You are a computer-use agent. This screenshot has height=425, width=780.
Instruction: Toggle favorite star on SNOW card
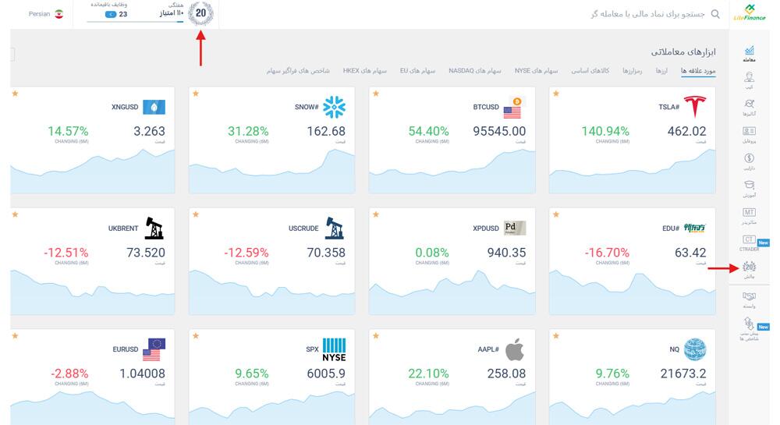[x=196, y=94]
